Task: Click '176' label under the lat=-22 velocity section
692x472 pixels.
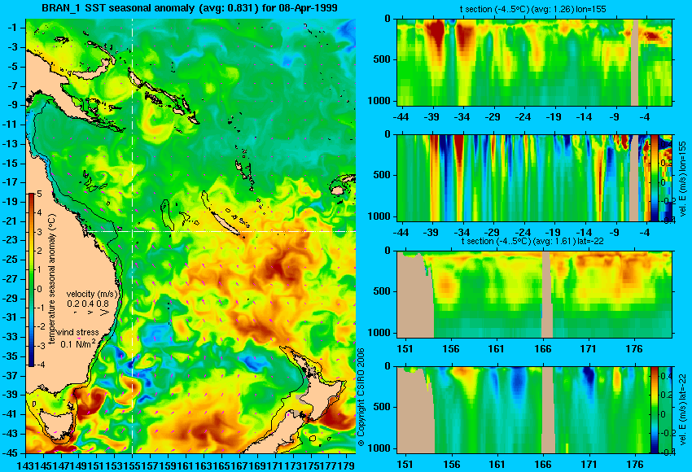Action: pos(636,465)
